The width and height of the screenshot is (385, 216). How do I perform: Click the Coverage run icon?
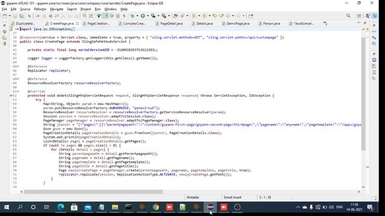(x=153, y=16)
